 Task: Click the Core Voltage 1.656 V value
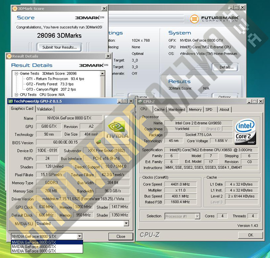(x=221, y=141)
